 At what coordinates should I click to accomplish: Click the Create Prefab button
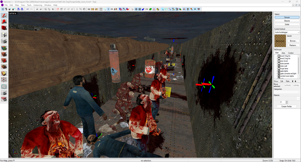[286, 106]
